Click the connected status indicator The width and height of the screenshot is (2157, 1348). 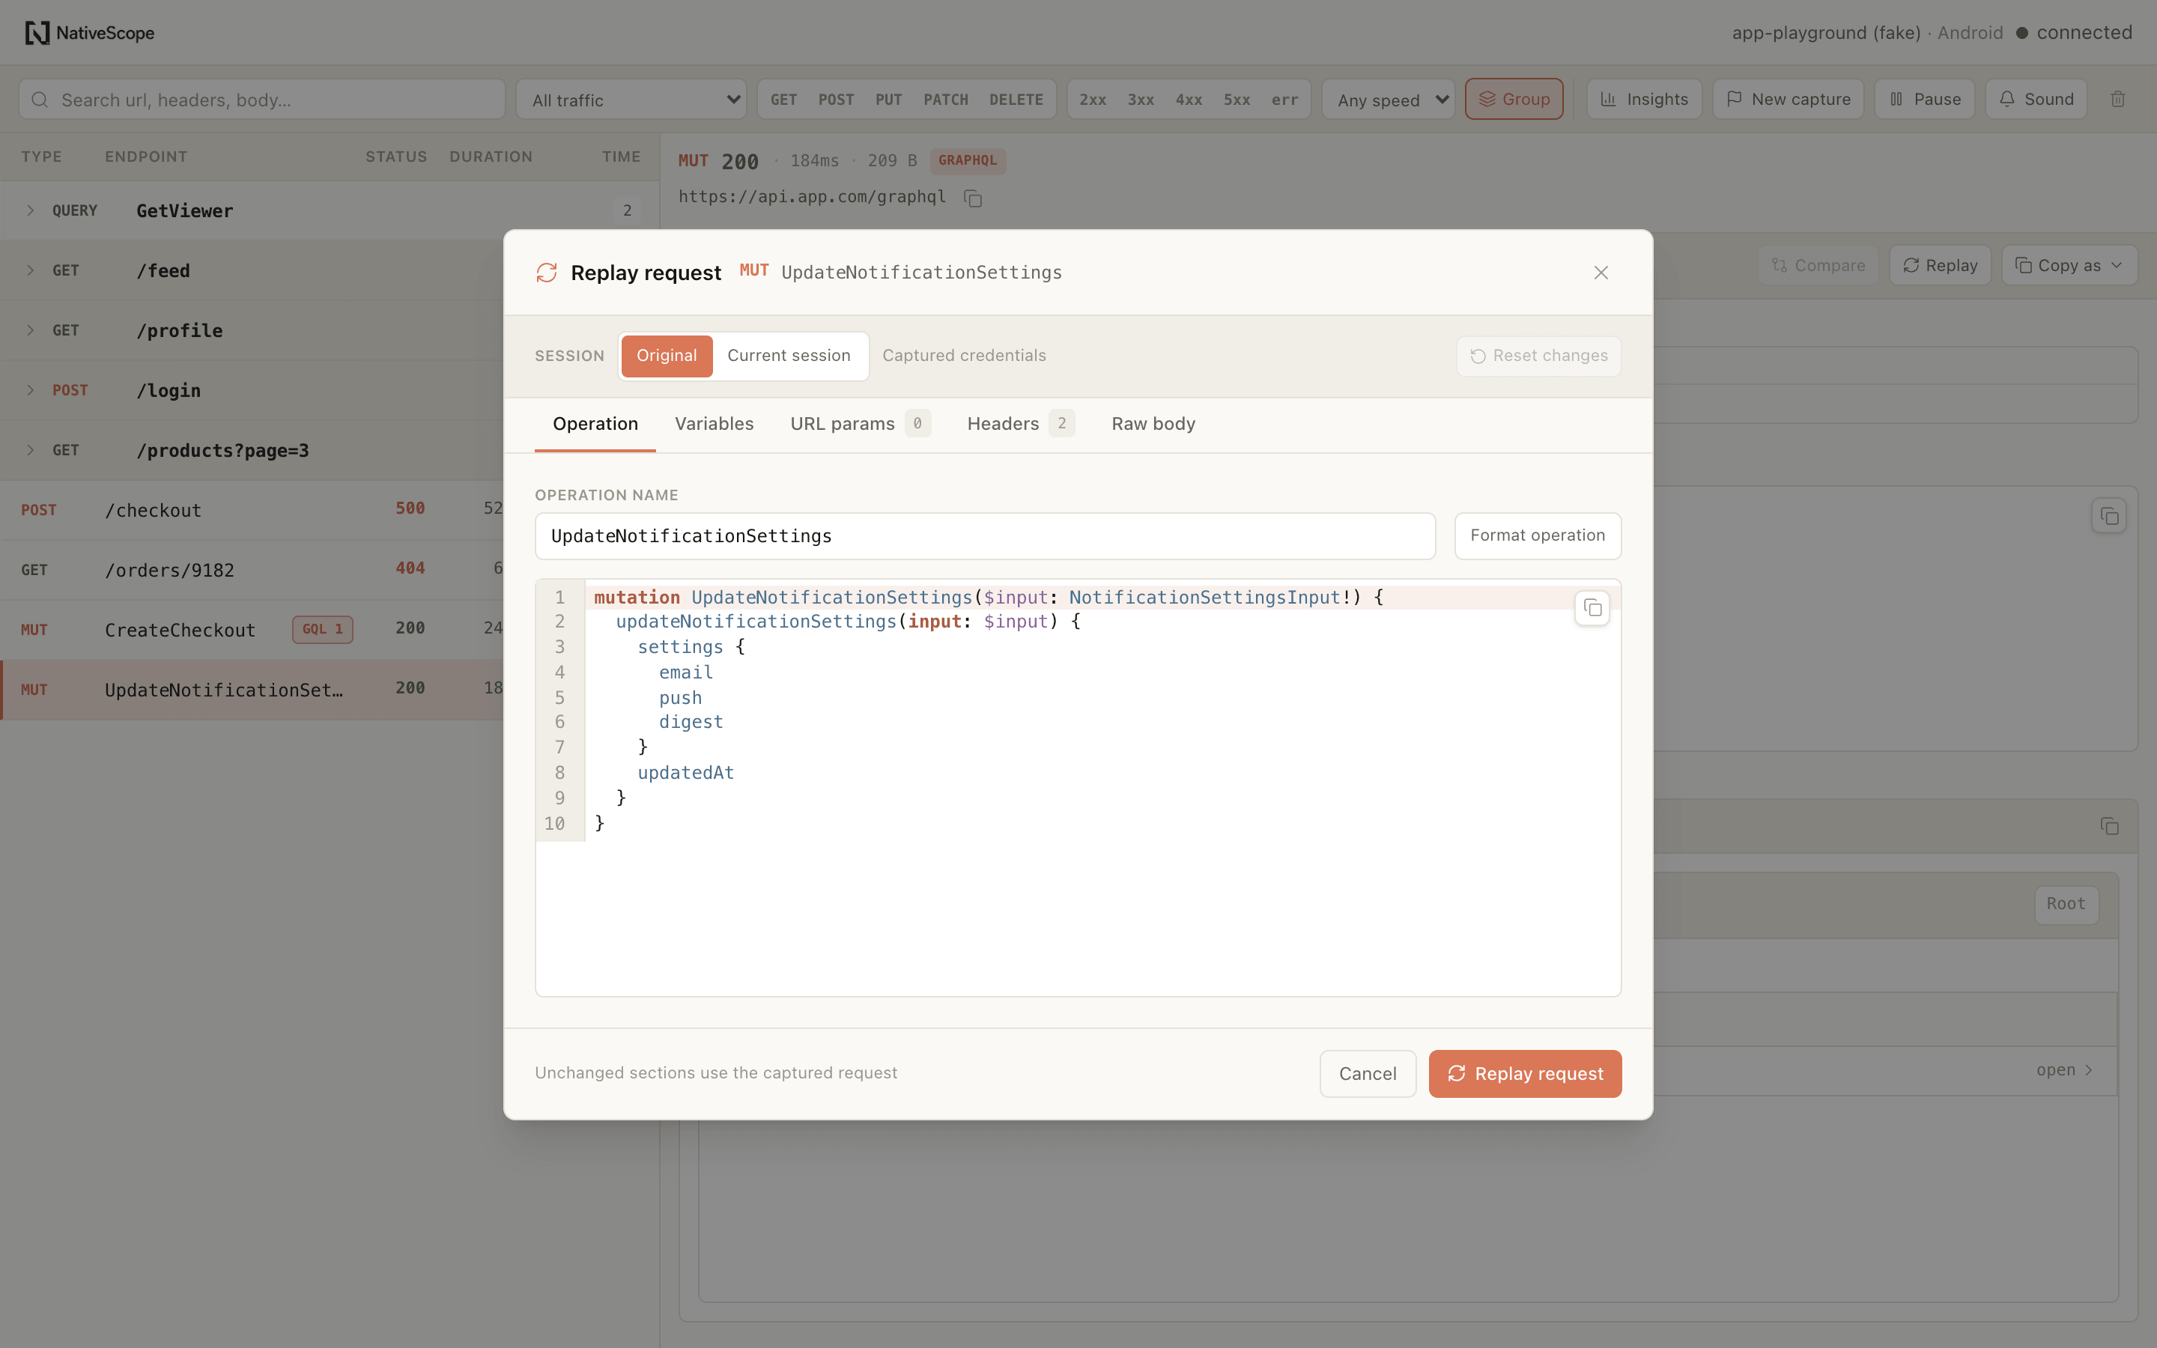point(2074,33)
